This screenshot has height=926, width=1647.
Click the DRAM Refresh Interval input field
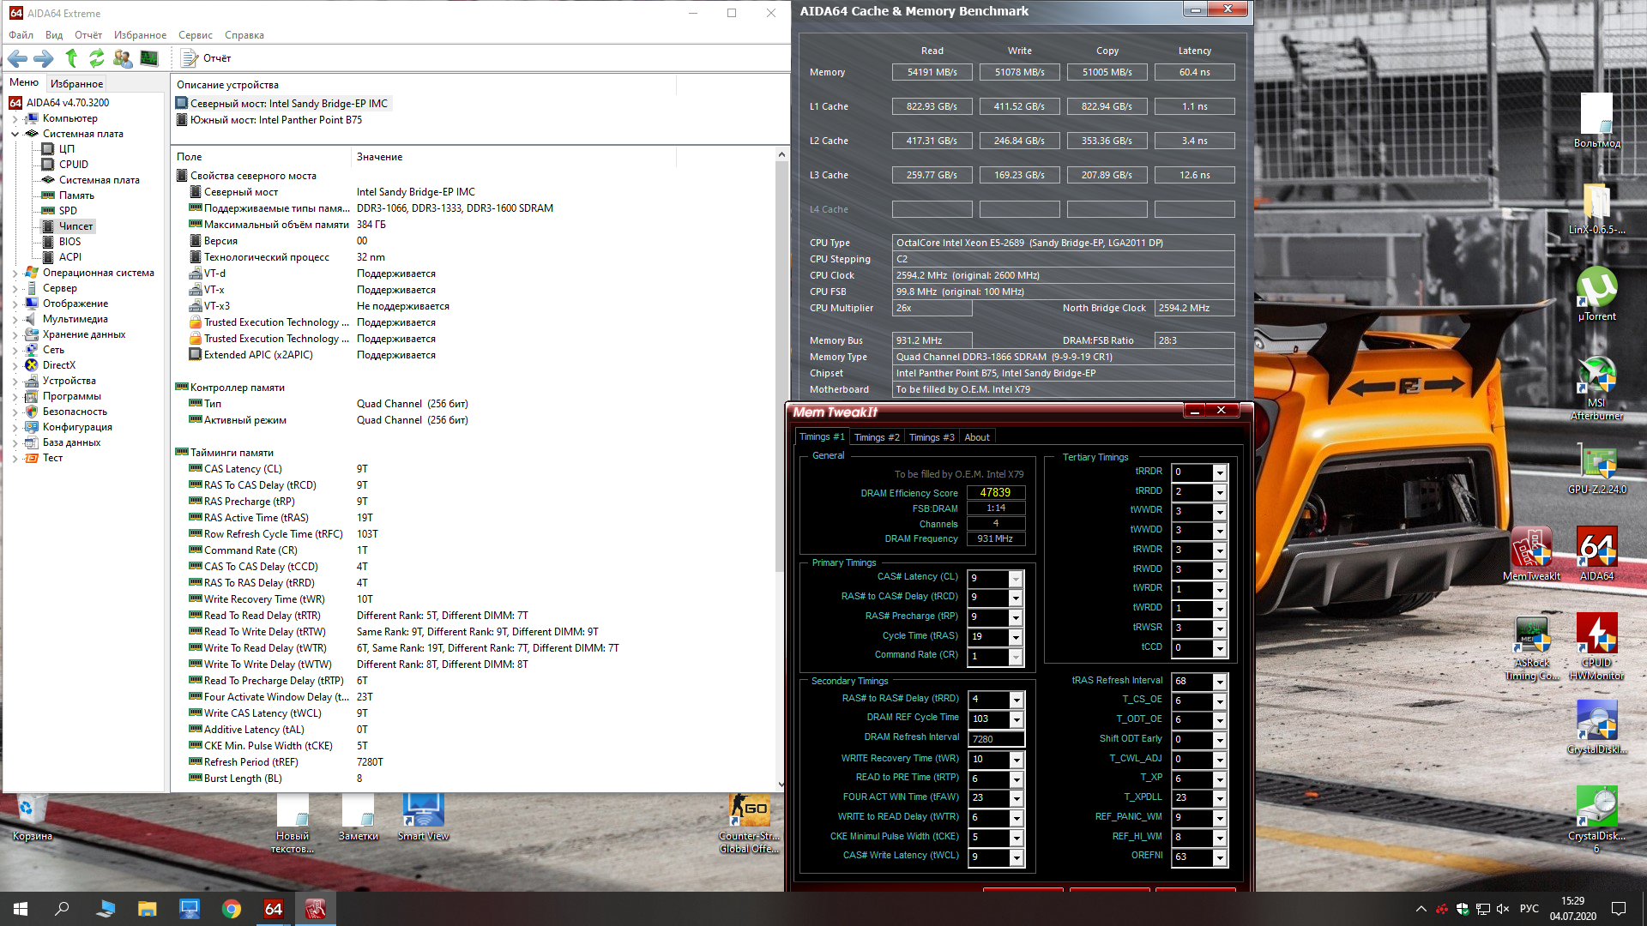click(x=995, y=739)
